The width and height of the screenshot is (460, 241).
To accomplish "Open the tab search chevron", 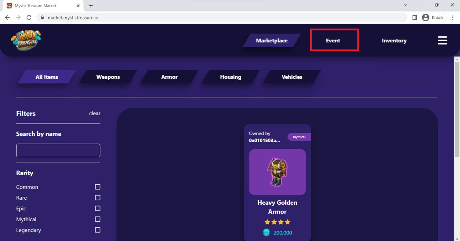I will pos(406,5).
